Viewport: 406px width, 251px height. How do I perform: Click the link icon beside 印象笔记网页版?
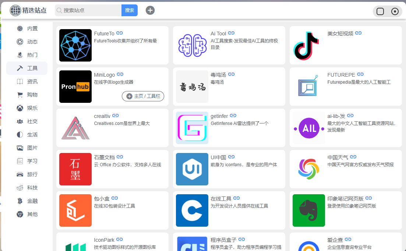pyautogui.click(x=369, y=198)
